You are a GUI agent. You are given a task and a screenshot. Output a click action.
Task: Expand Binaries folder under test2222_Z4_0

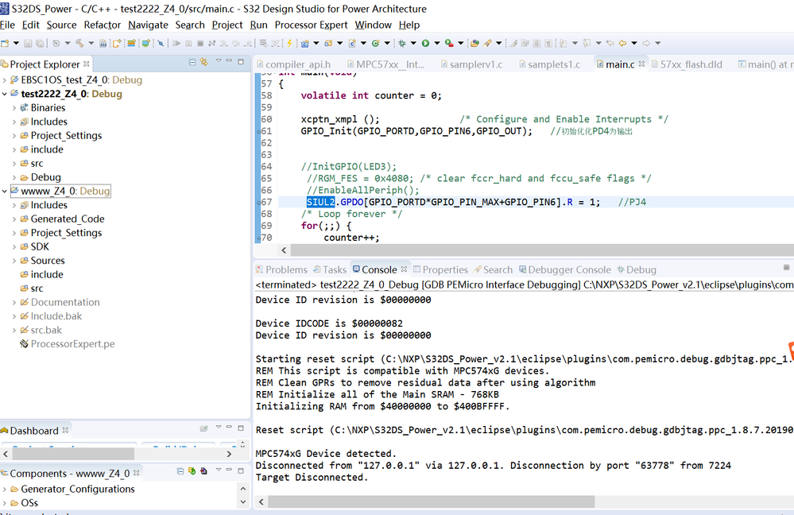point(14,108)
